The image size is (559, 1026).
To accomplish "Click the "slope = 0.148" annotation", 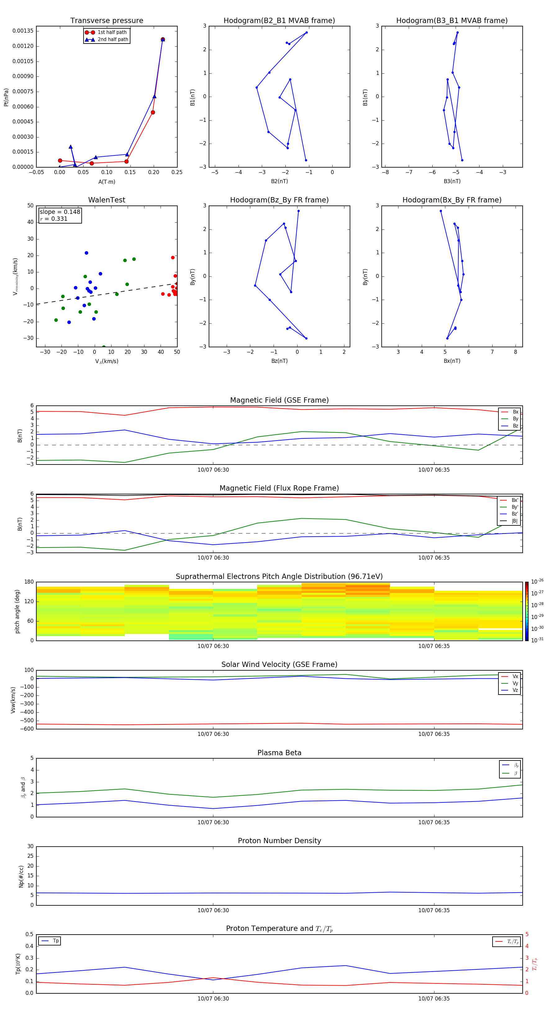I will tap(60, 212).
